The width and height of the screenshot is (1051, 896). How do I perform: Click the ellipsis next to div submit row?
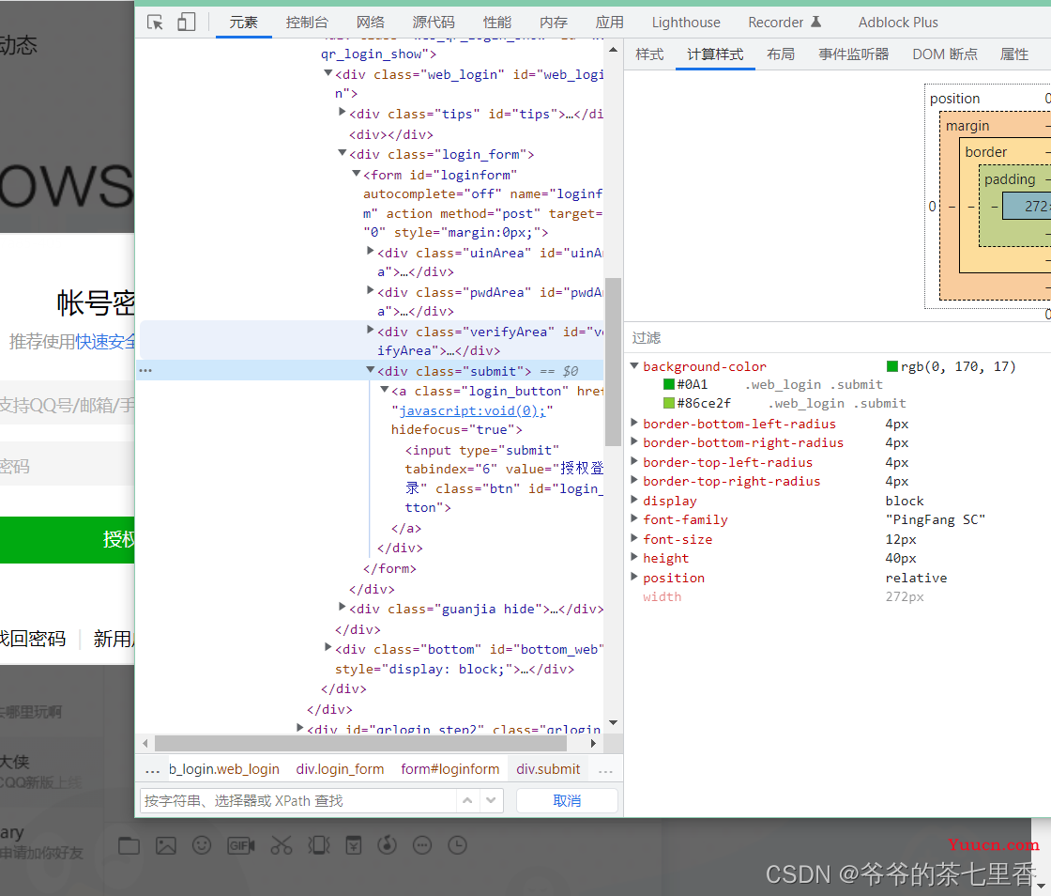[145, 371]
